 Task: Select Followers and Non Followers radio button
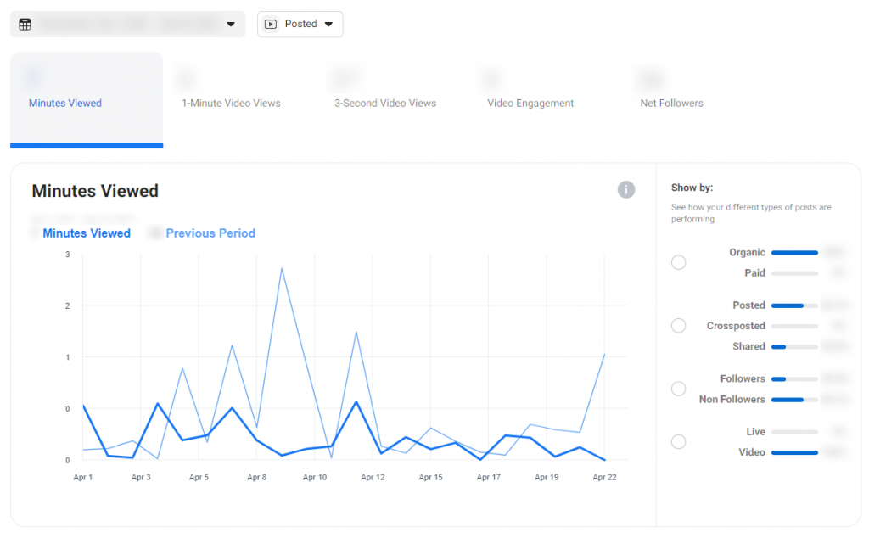pos(678,389)
